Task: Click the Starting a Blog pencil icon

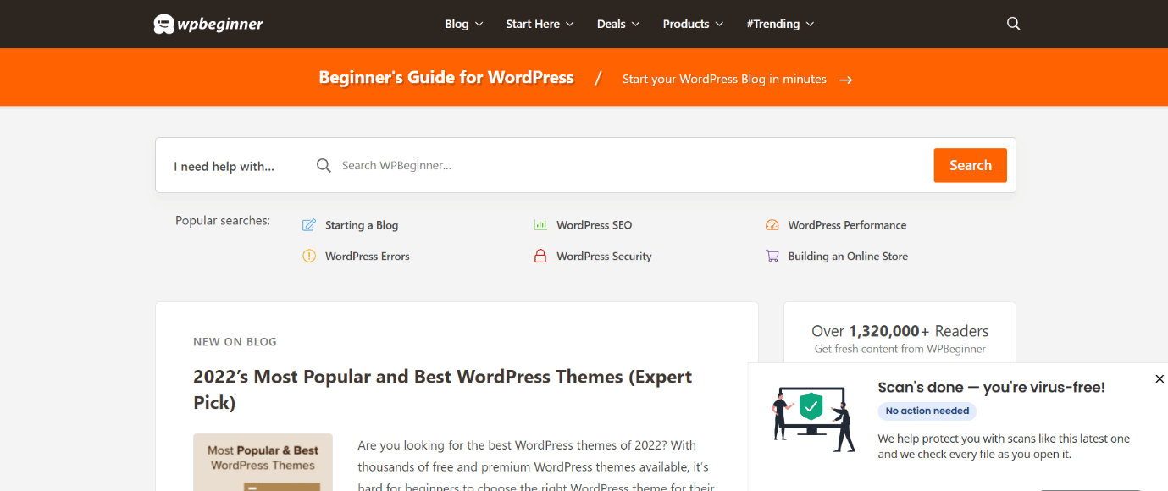Action: [x=309, y=225]
